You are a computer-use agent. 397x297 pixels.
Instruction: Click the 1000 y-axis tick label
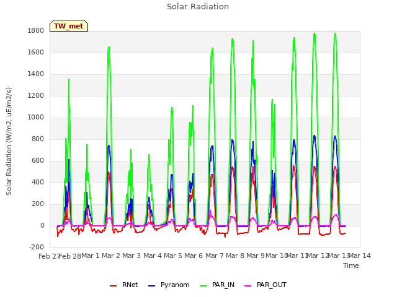point(36,117)
